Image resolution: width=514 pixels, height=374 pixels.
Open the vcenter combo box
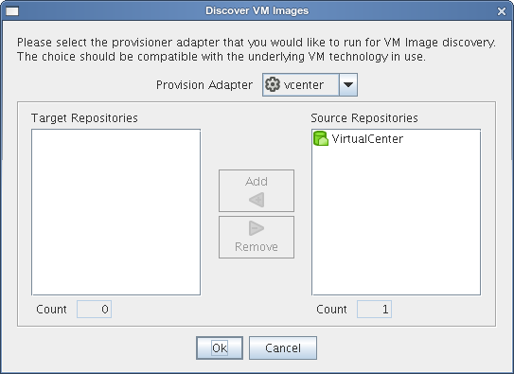point(310,85)
